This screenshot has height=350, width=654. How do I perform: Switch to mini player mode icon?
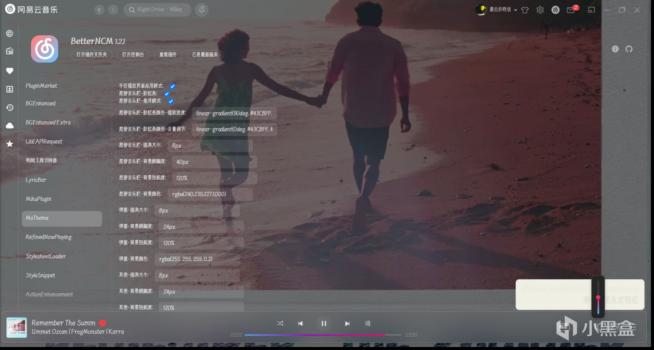tap(592, 10)
